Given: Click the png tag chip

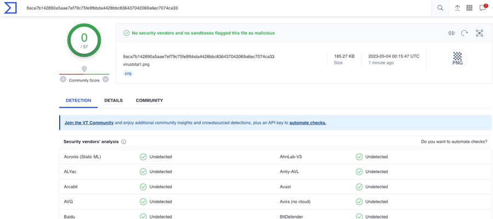Looking at the screenshot, I should tap(128, 73).
